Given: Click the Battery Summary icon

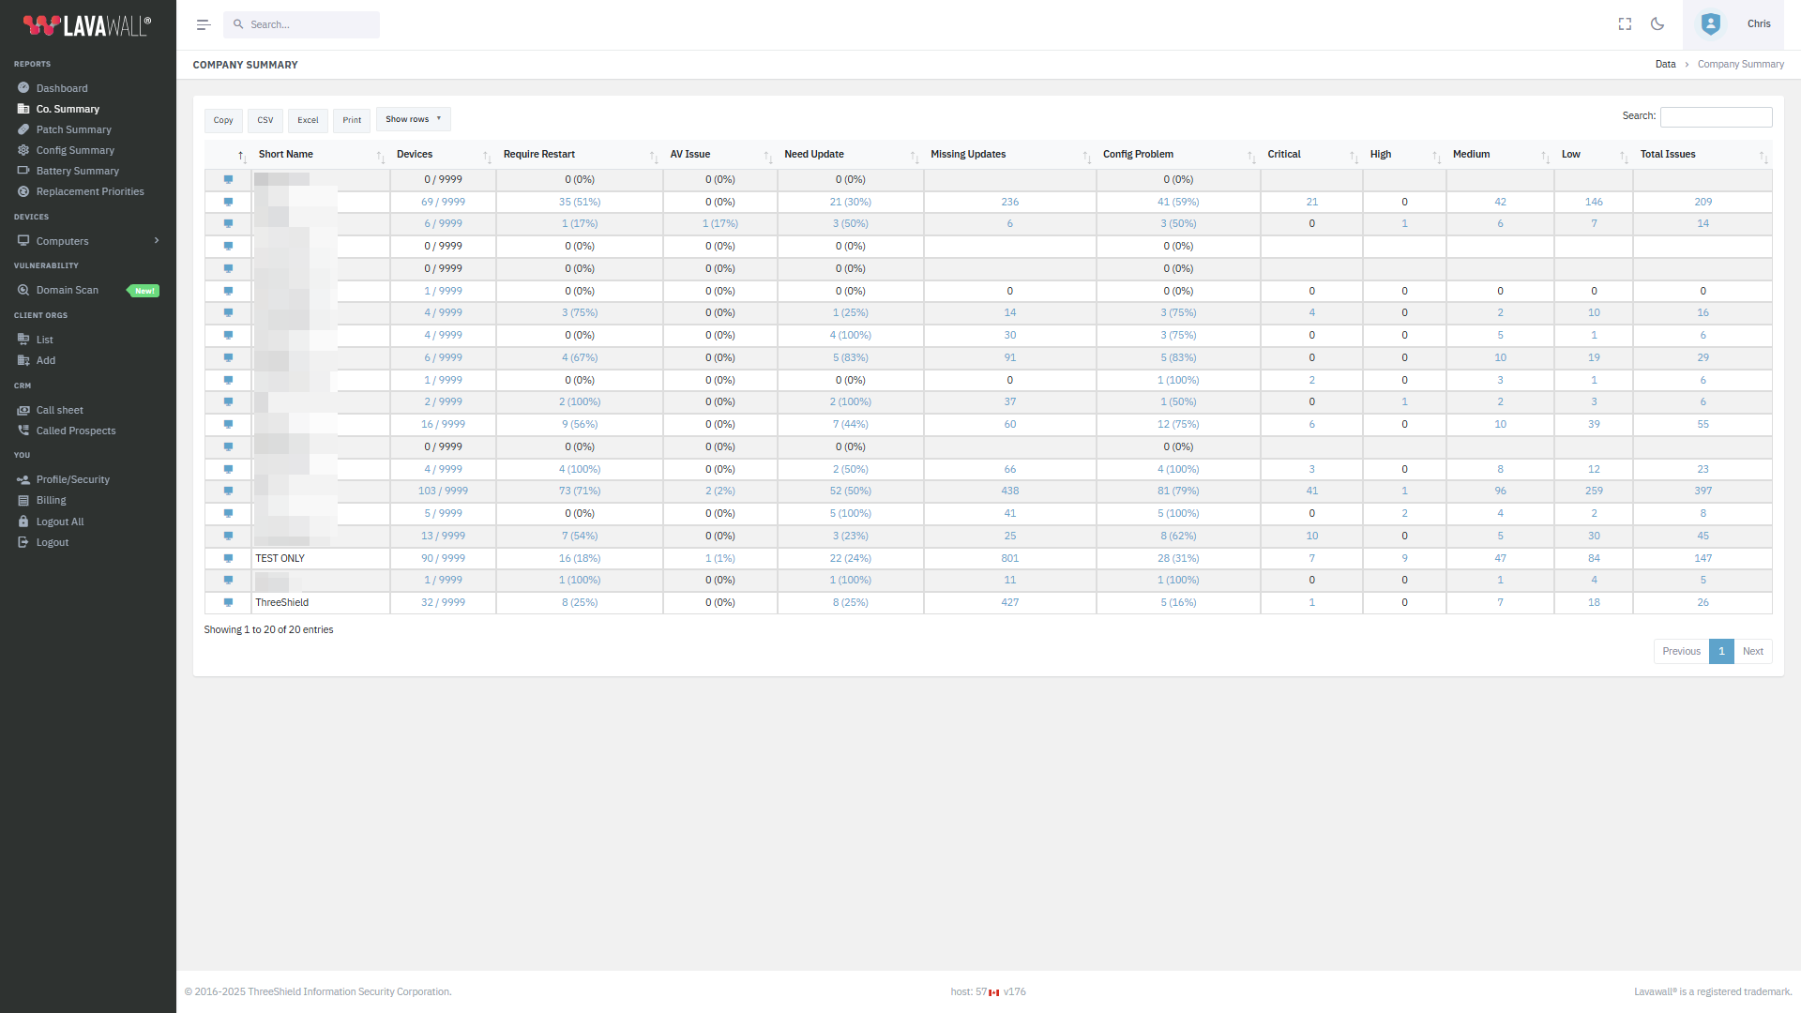Looking at the screenshot, I should [23, 171].
